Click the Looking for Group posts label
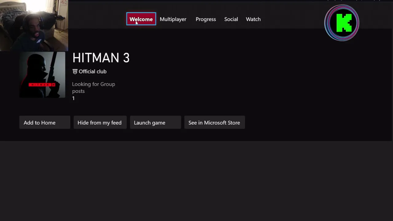393x221 pixels. pyautogui.click(x=94, y=87)
